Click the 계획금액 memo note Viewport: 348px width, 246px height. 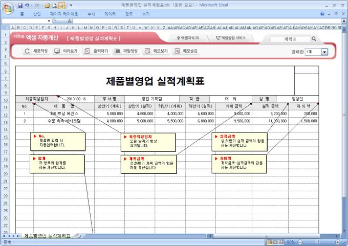tap(148, 164)
